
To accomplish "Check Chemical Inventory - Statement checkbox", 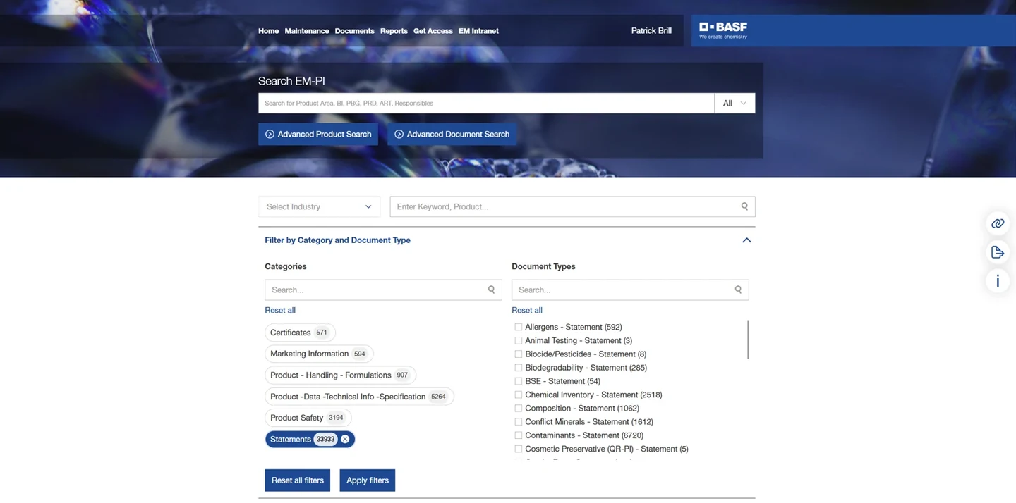I will pyautogui.click(x=519, y=395).
